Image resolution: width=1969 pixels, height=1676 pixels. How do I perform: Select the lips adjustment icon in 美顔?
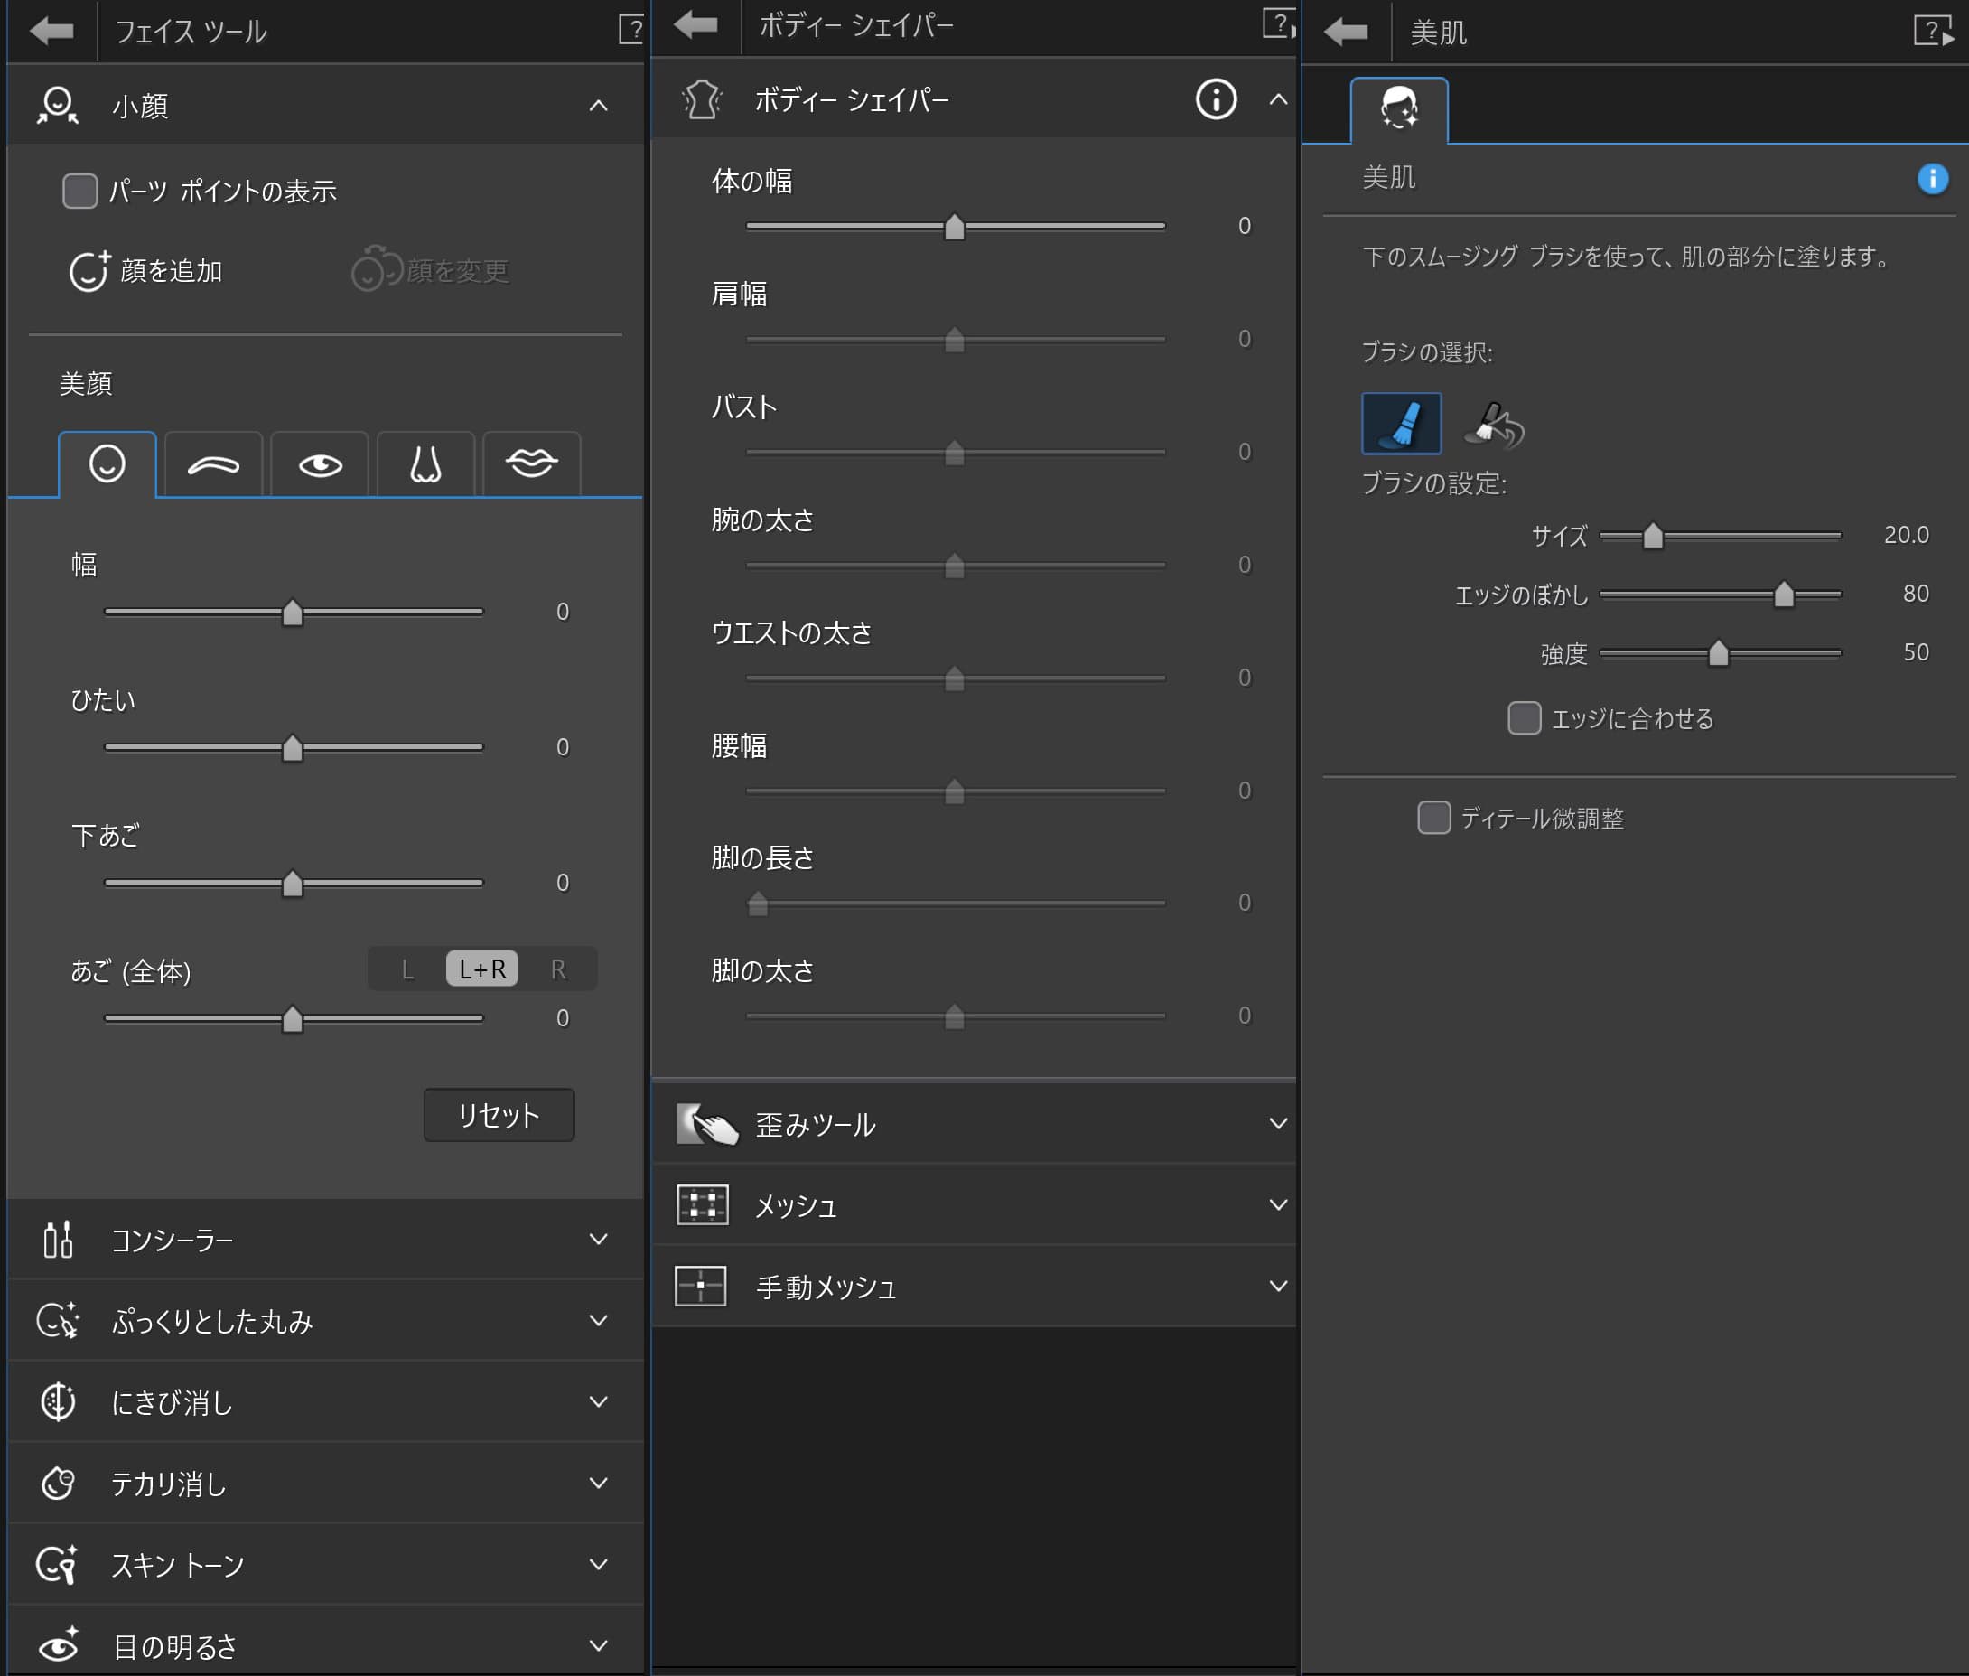coord(531,463)
